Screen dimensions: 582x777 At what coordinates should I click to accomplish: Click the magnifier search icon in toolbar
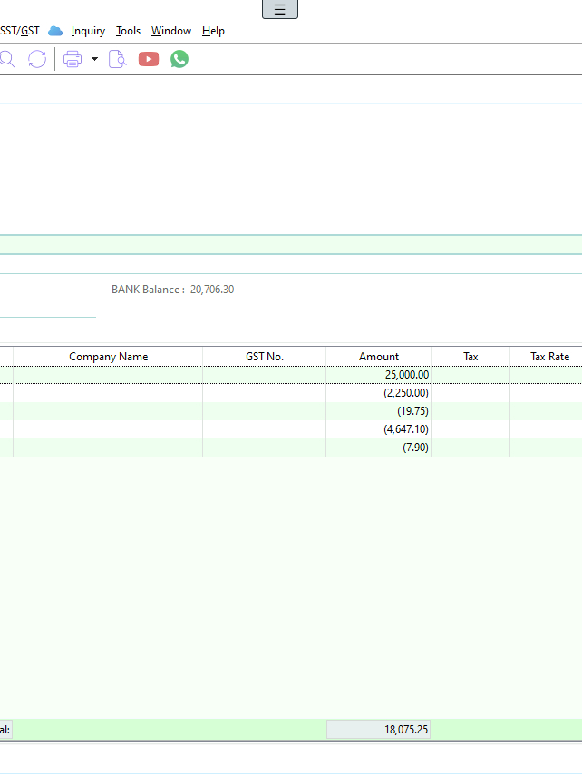pos(6,59)
